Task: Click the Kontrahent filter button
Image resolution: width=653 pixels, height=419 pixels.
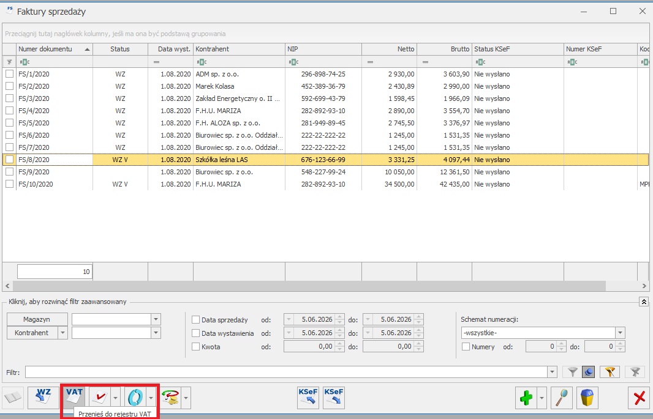Action: (32, 333)
